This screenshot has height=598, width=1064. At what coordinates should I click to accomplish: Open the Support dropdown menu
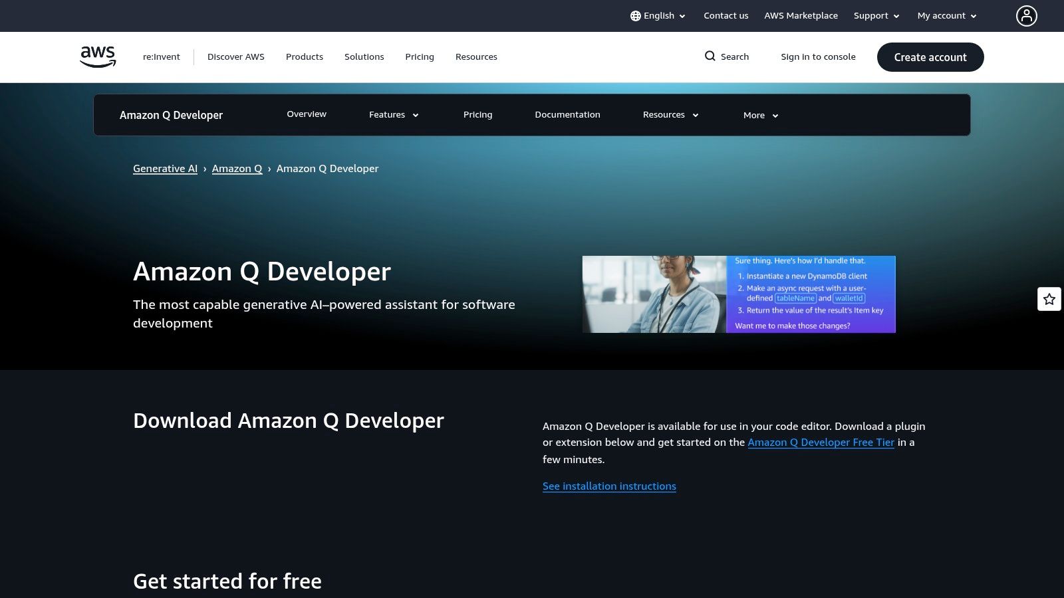(876, 15)
